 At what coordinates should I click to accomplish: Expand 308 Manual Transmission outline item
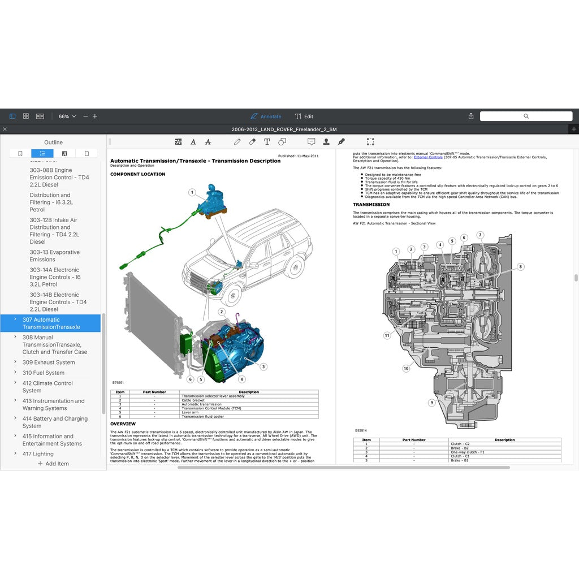[x=15, y=338]
